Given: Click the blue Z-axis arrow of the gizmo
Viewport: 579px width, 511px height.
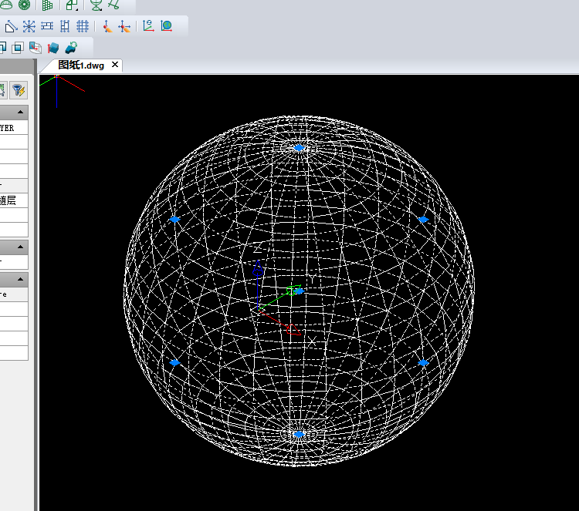Looking at the screenshot, I should click(x=258, y=268).
